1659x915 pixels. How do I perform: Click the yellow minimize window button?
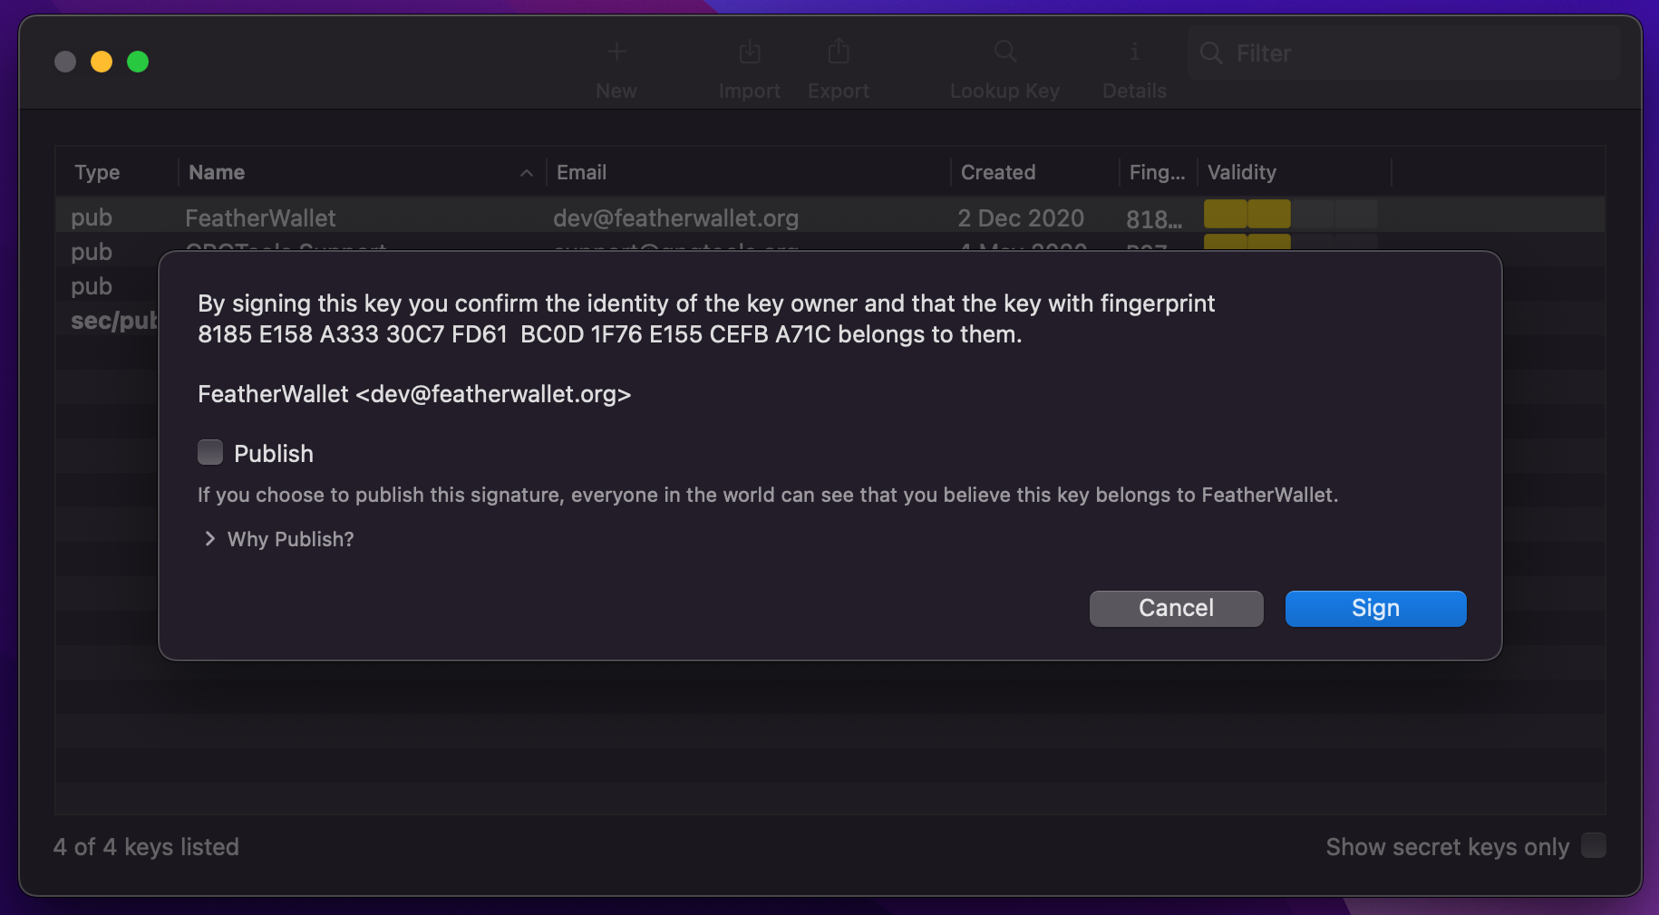(102, 62)
